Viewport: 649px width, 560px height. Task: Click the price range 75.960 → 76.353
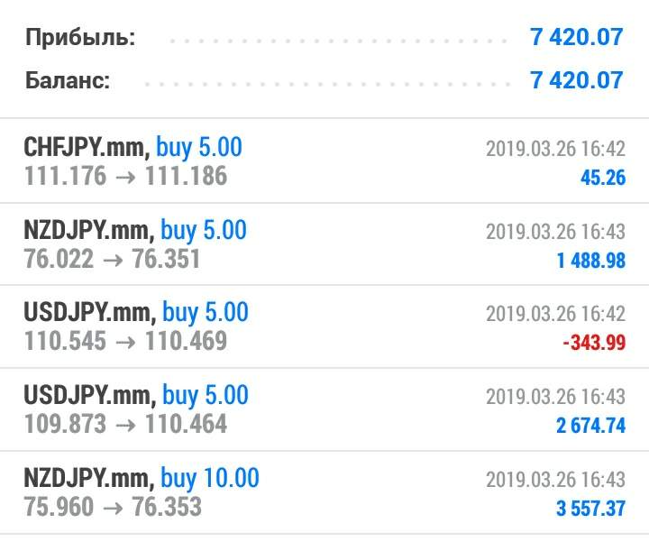click(x=113, y=507)
